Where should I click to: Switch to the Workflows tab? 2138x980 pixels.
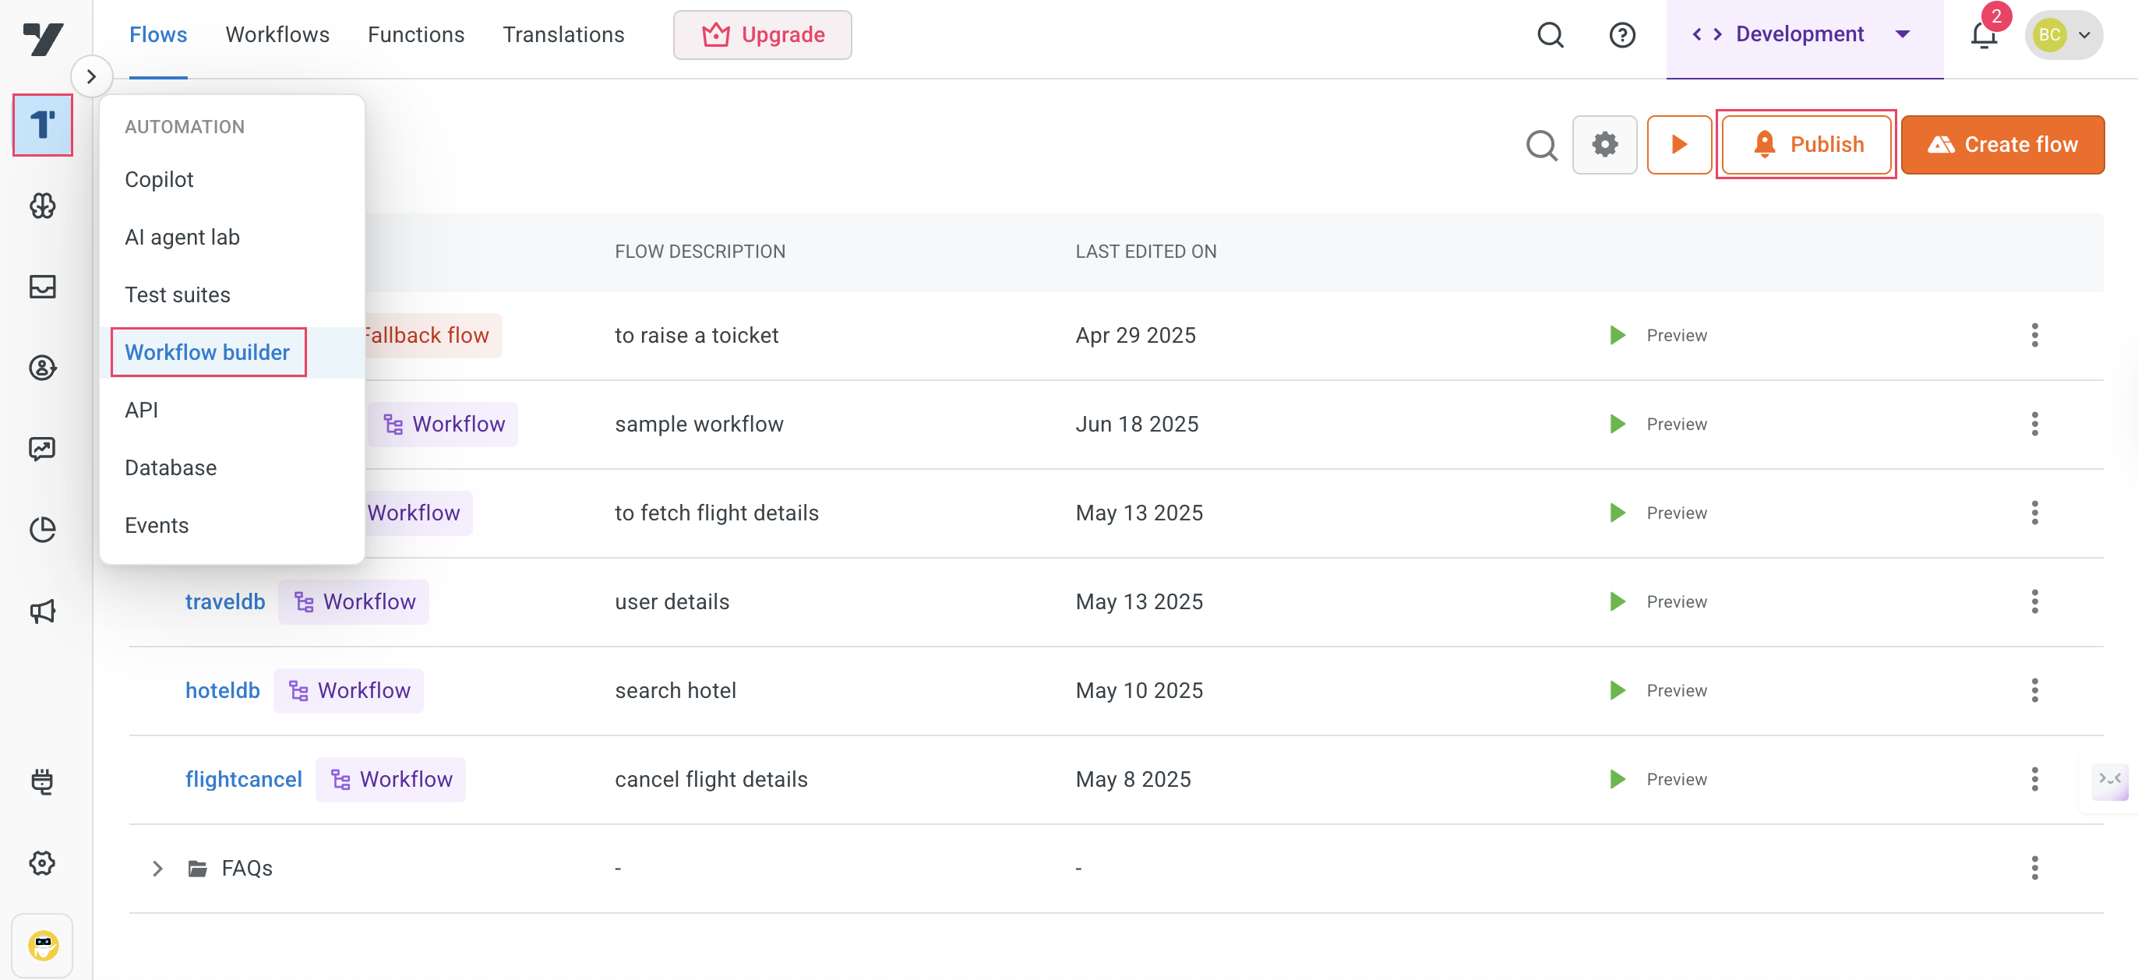277,35
